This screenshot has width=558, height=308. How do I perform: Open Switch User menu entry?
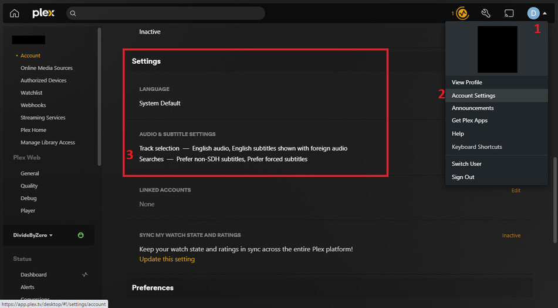466,164
